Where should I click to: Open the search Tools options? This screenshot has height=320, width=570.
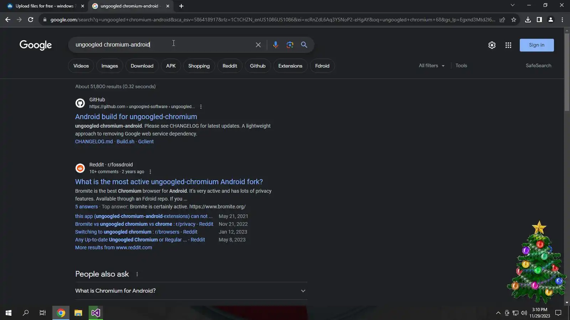[x=461, y=66]
